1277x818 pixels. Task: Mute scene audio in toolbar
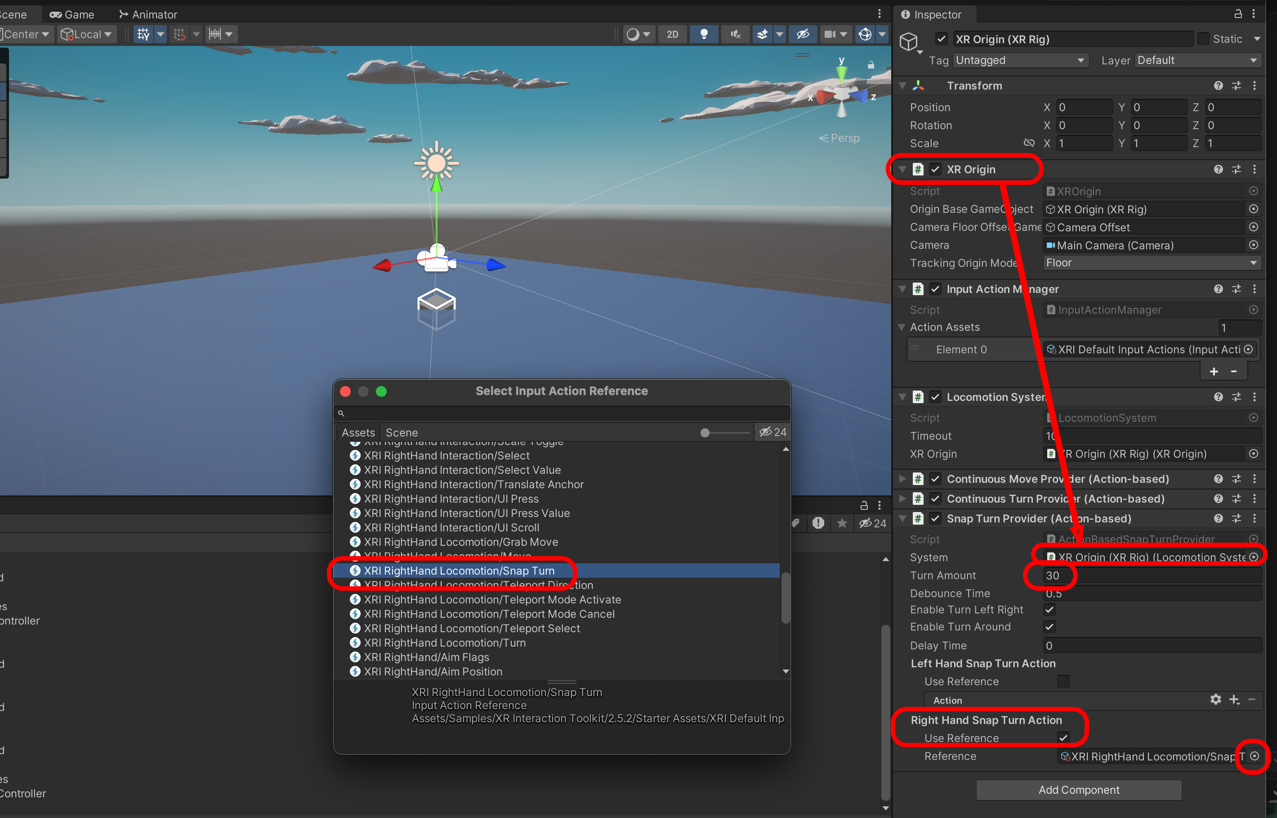(x=735, y=35)
